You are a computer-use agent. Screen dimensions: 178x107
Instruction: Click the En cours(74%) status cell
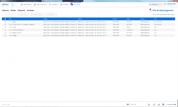[158, 22]
